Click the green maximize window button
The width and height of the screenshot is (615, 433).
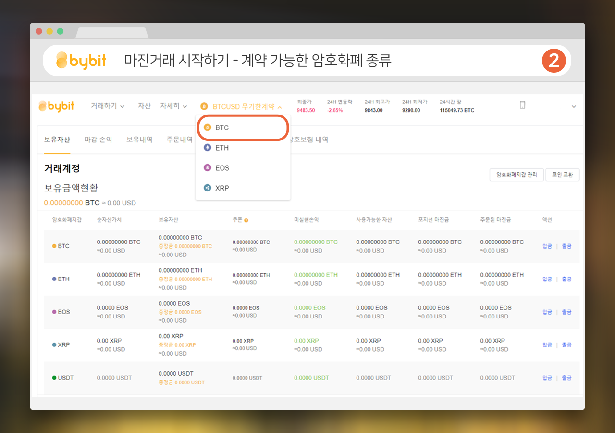point(60,31)
